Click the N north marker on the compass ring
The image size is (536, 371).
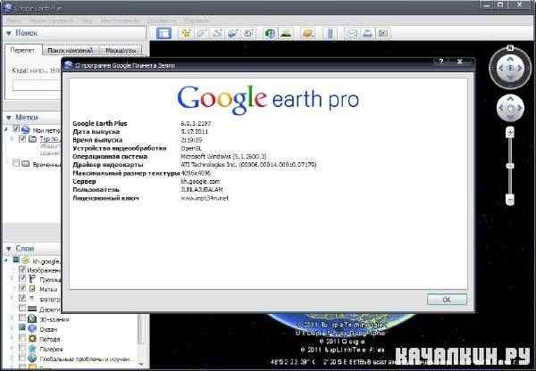[510, 48]
